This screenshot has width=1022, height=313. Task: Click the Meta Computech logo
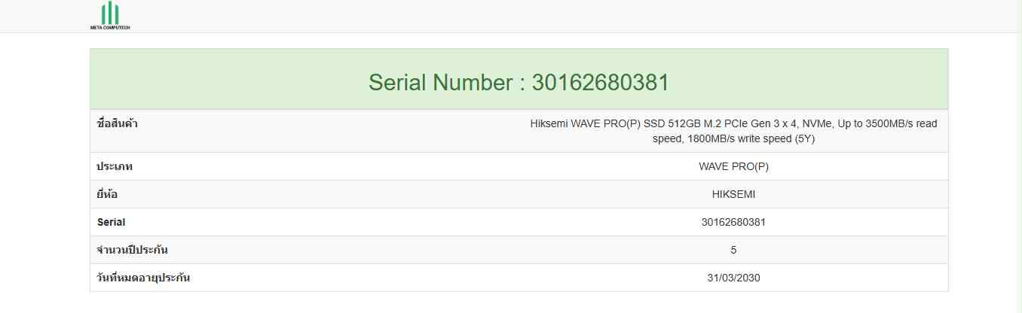[x=110, y=16]
